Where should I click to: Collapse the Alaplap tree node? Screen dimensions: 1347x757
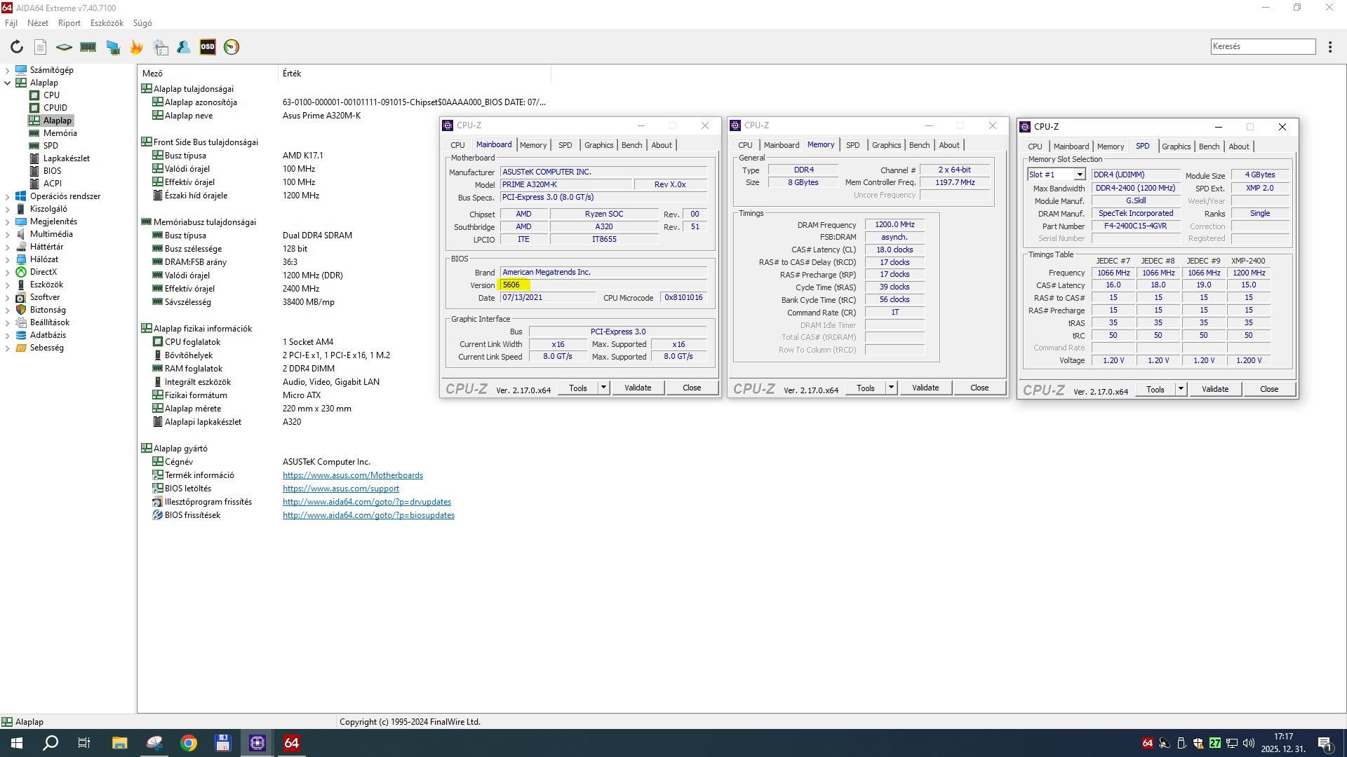(x=8, y=83)
